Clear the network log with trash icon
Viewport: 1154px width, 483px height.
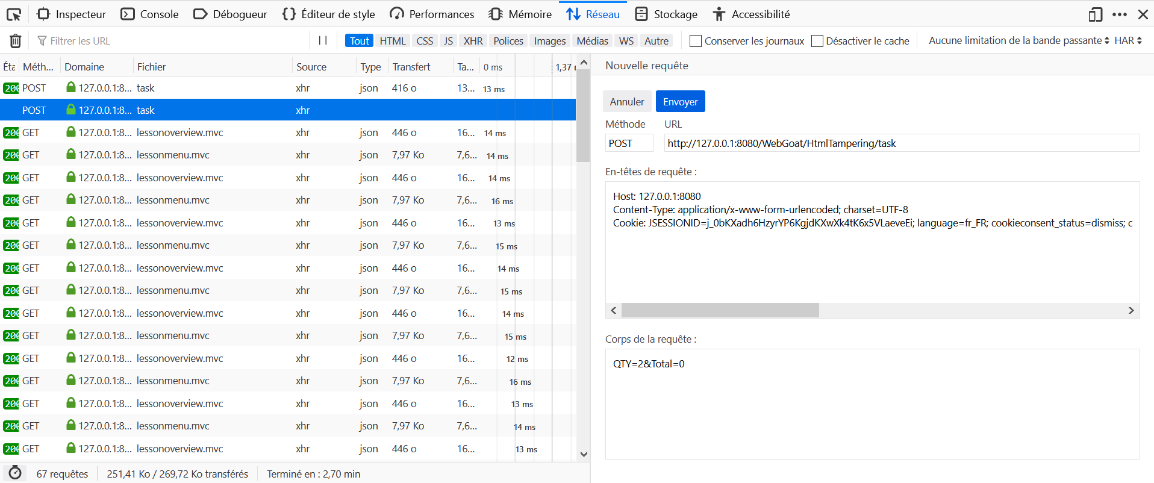16,41
